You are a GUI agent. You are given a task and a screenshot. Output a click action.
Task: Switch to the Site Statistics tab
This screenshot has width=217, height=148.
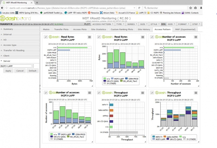pos(98,29)
